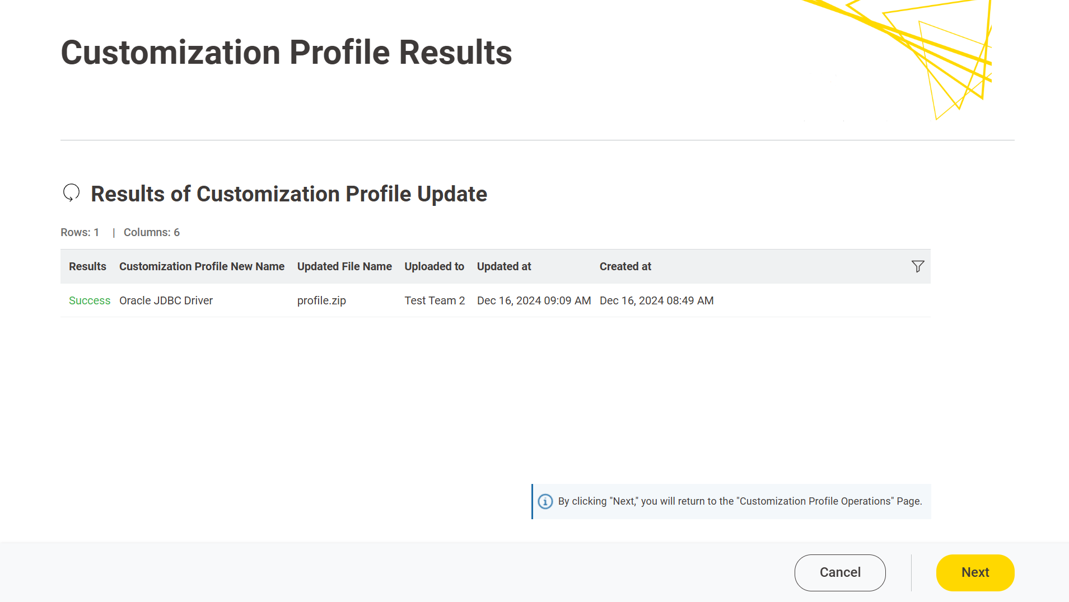Click the Columns: 6 count label
The image size is (1069, 602).
[152, 232]
